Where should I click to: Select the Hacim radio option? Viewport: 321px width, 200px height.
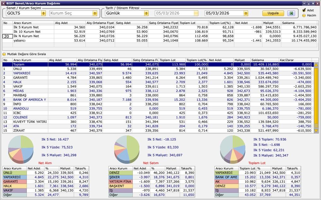pyautogui.click(x=304, y=15)
